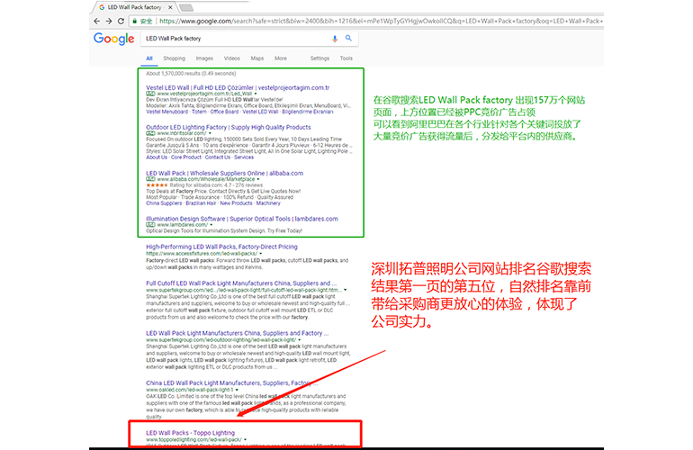Start voice search with the microphone icon

point(335,39)
